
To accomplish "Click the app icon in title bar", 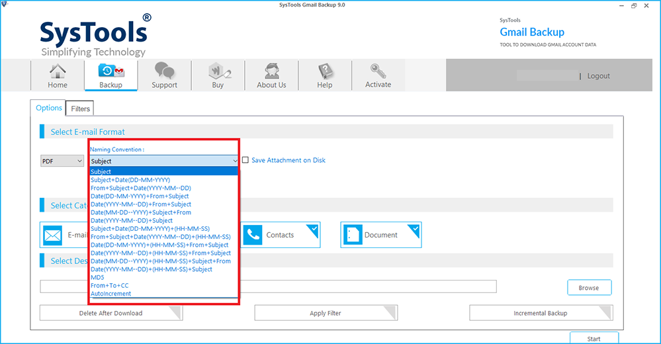I will [4, 4].
